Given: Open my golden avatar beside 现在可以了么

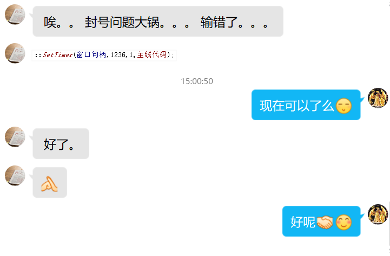Looking at the screenshot, I should tap(378, 98).
